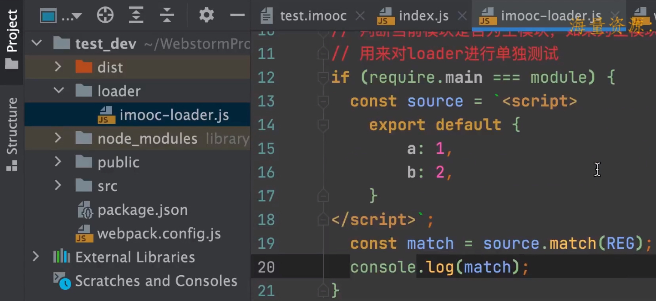The width and height of the screenshot is (656, 301).
Task: Click the webpack.config.js JS file icon
Action: pos(84,233)
